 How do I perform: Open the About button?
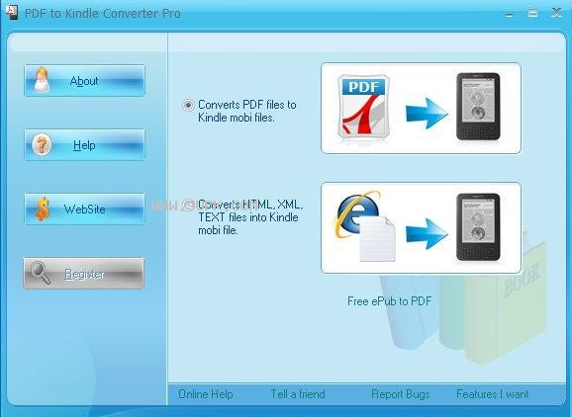click(85, 80)
